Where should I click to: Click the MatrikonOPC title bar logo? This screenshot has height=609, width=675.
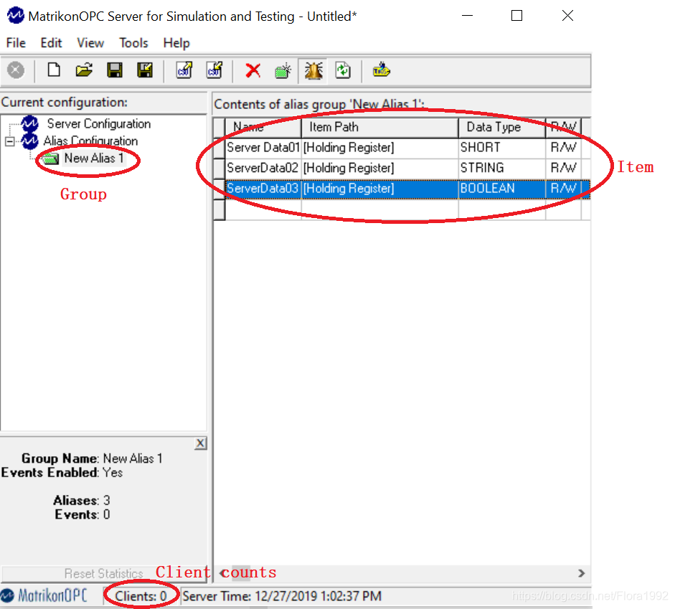[16, 16]
